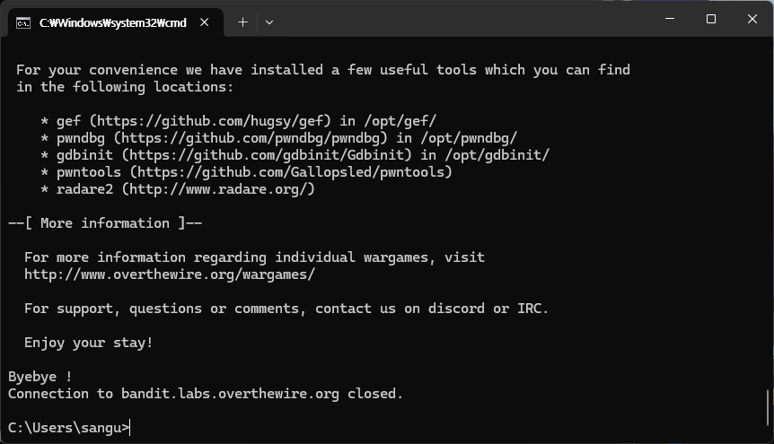Click the gdbinit GitHub URL
Image resolution: width=774 pixels, height=444 pixels.
267,155
